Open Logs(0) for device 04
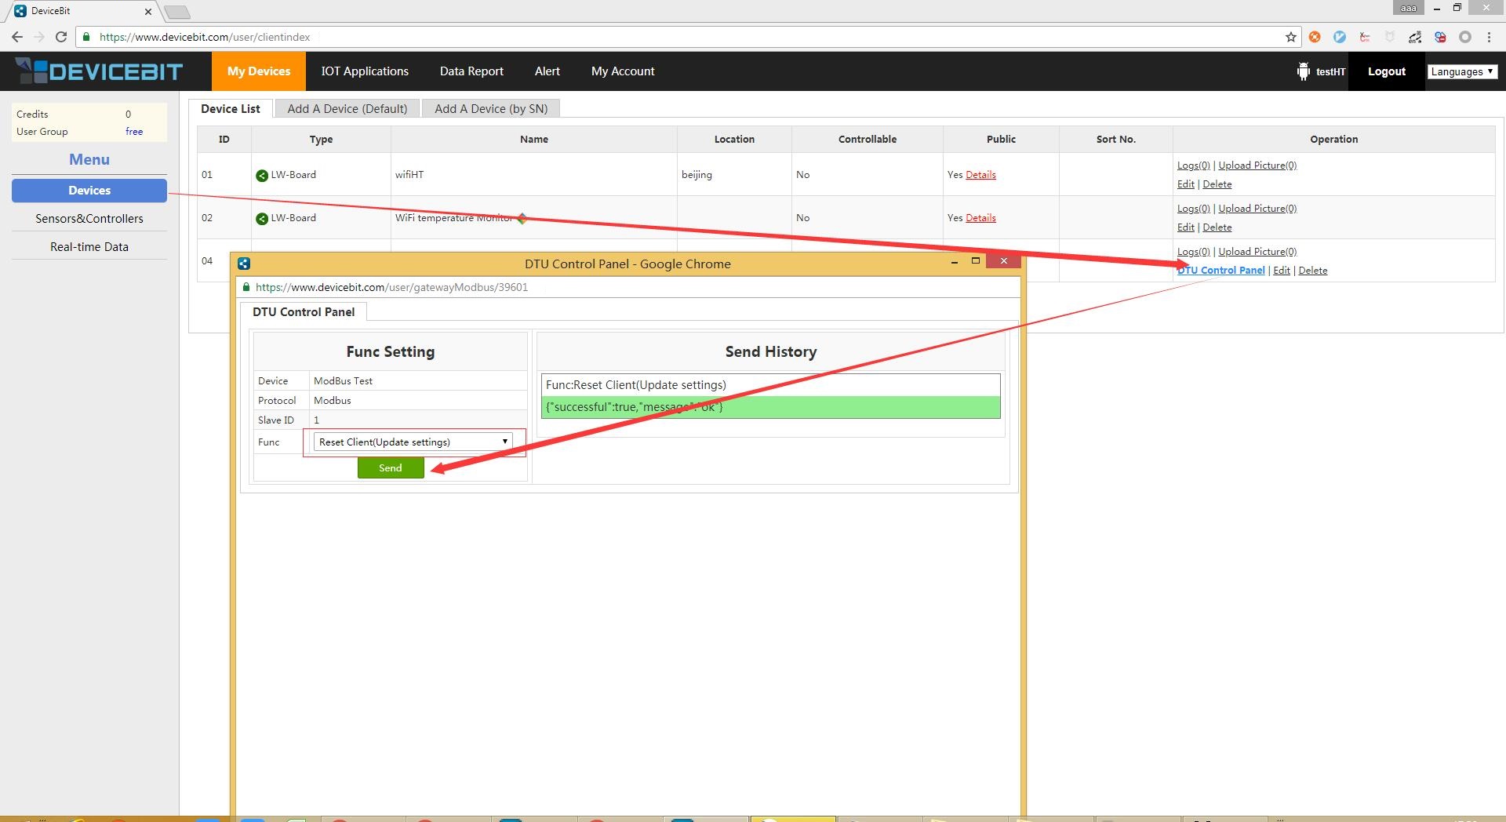Image resolution: width=1506 pixels, height=822 pixels. point(1193,252)
